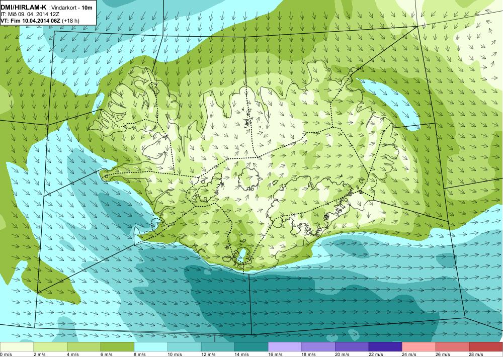This screenshot has width=503, height=357.
Task: Pick the 4–6 m/s green legend swatch
Action: [83, 347]
